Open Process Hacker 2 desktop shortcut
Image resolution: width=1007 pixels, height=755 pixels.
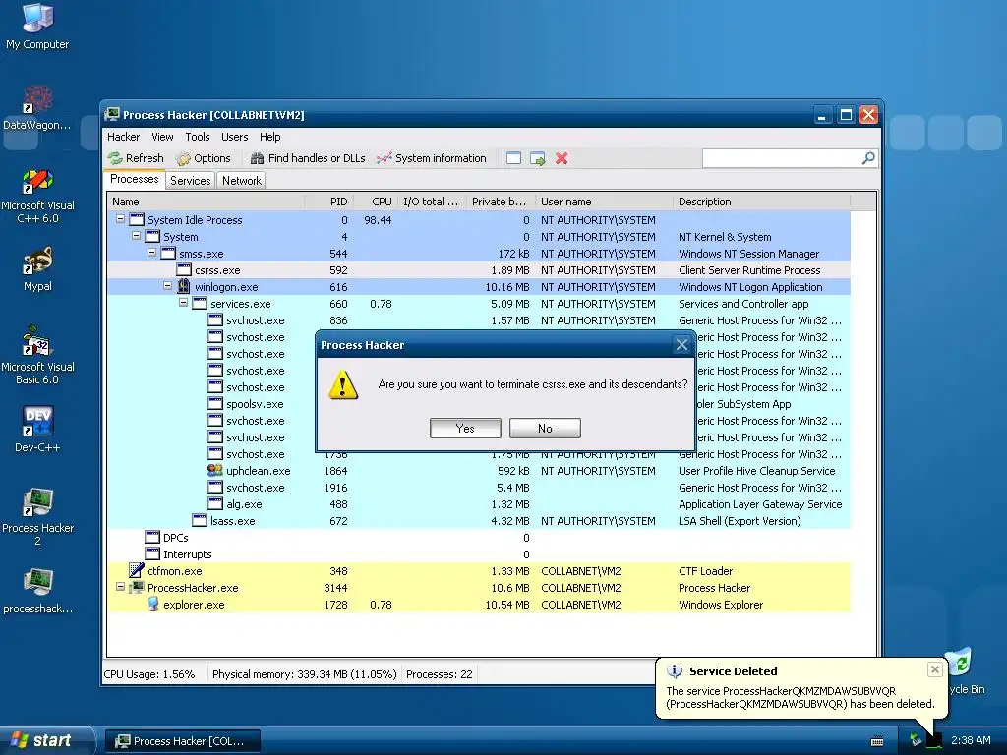(37, 517)
